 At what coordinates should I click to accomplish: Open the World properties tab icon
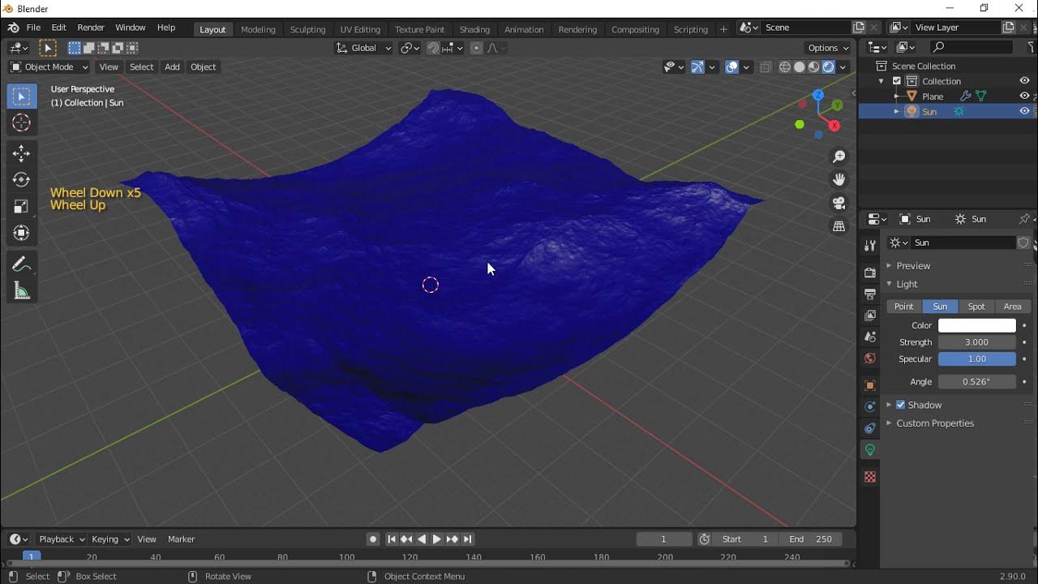870,358
